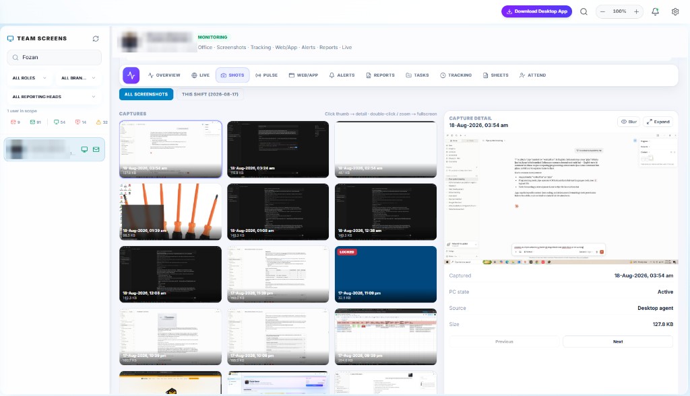Click the purple pulse logo icon
690x396 pixels.
131,75
